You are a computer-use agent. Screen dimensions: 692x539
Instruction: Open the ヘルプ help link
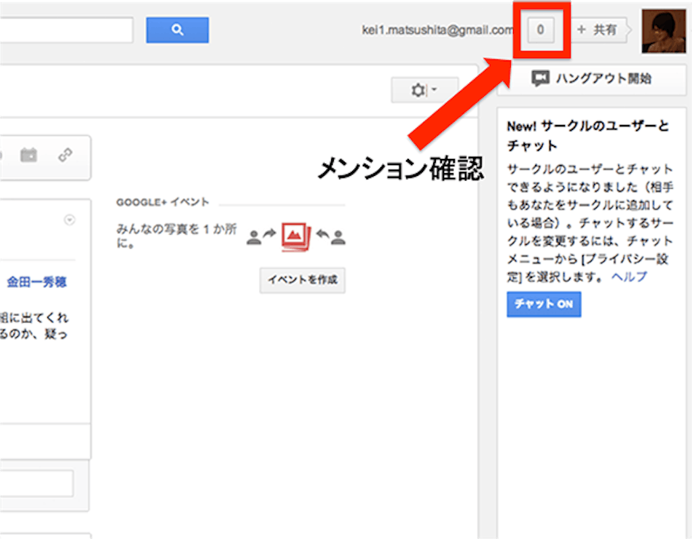point(629,277)
